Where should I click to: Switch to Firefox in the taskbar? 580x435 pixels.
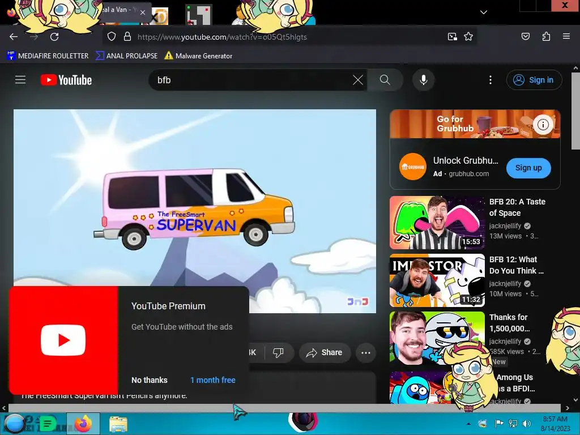pos(83,424)
